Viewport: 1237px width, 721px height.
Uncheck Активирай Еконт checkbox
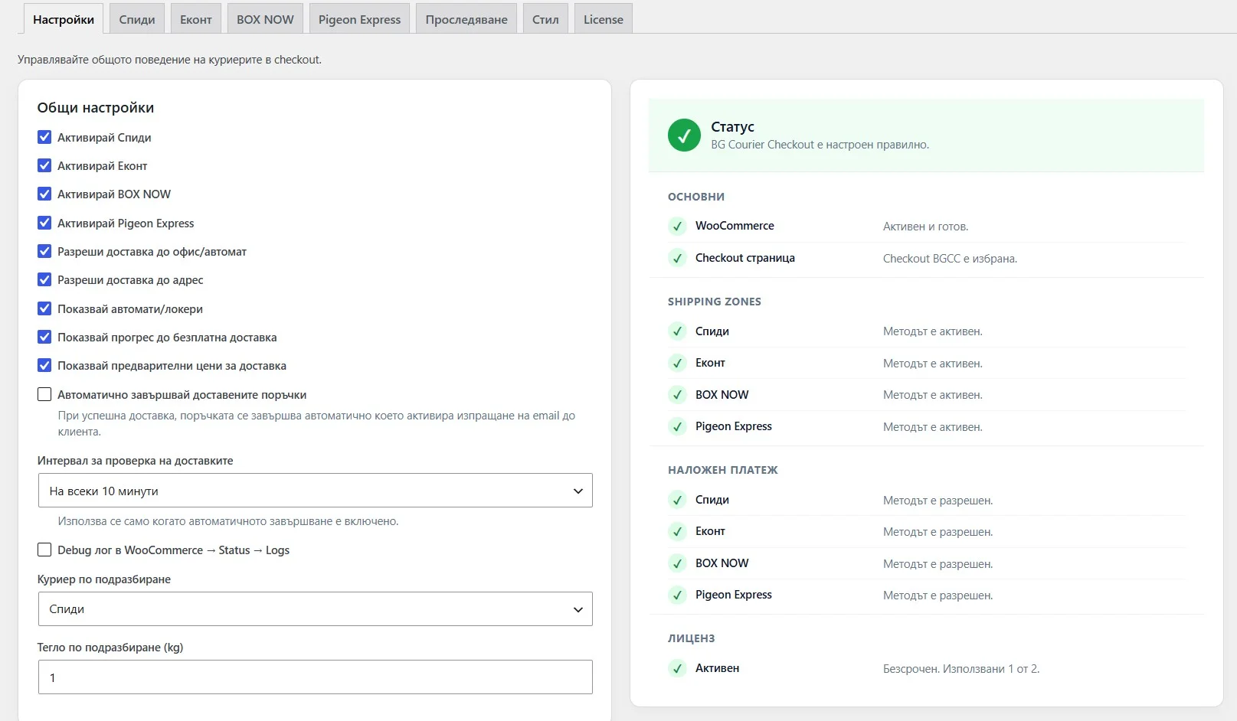tap(44, 165)
